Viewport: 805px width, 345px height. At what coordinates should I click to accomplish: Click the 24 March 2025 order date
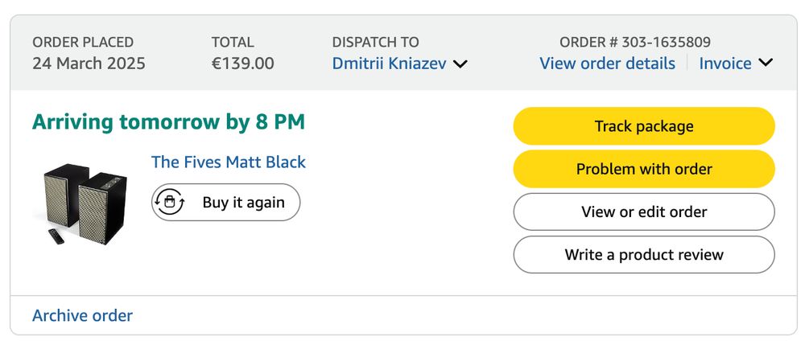pyautogui.click(x=89, y=64)
